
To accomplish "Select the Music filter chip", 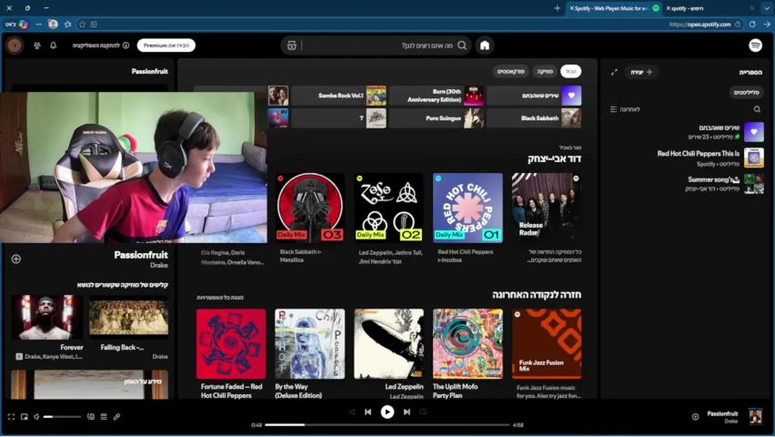I will (x=545, y=72).
